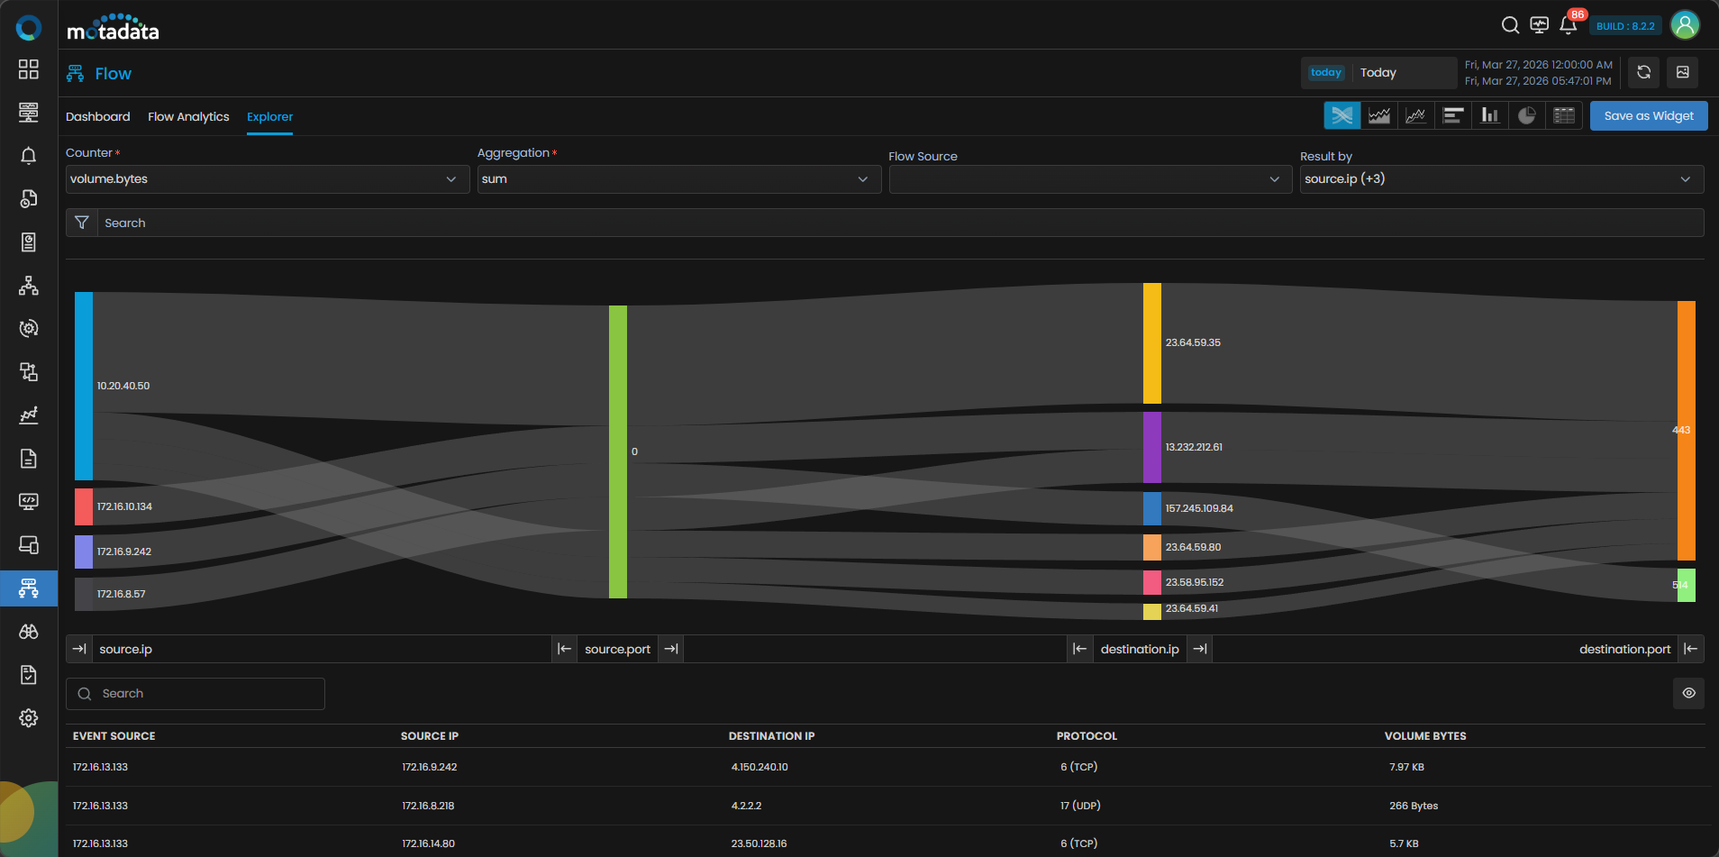The width and height of the screenshot is (1719, 857).
Task: Open the settings gear in the sidebar
Action: 29,718
